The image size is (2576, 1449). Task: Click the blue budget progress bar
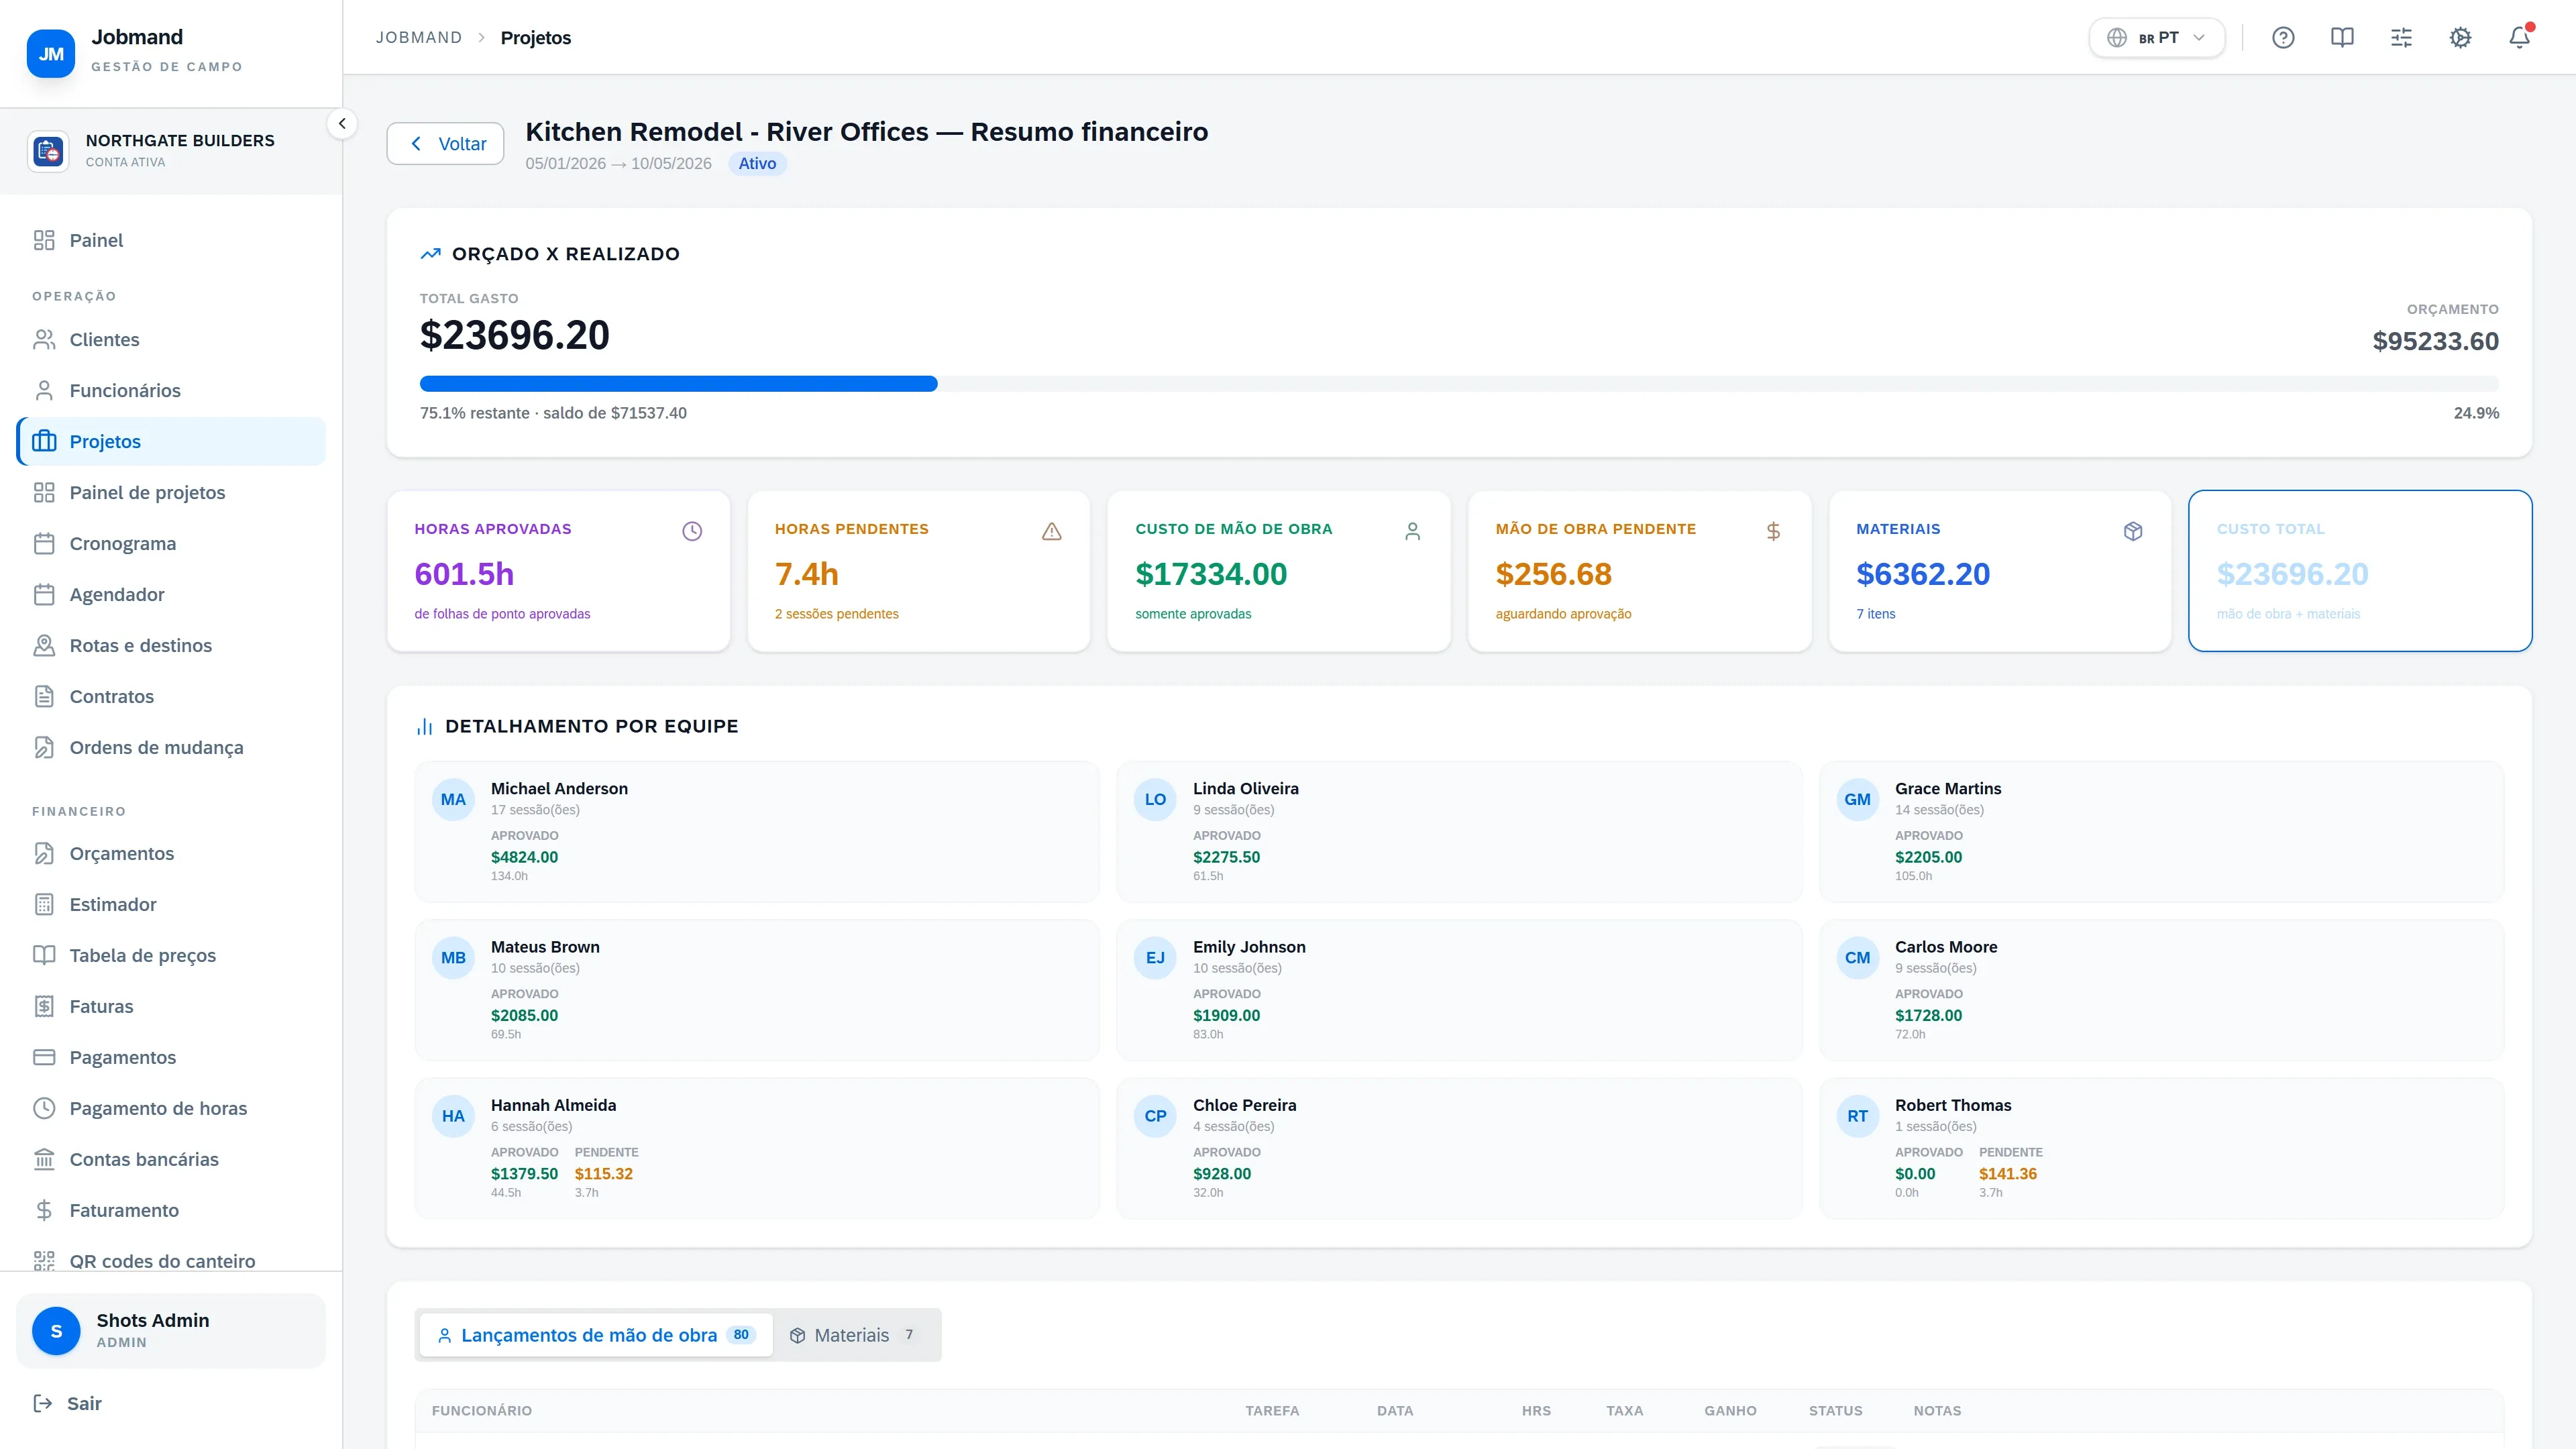pyautogui.click(x=678, y=384)
